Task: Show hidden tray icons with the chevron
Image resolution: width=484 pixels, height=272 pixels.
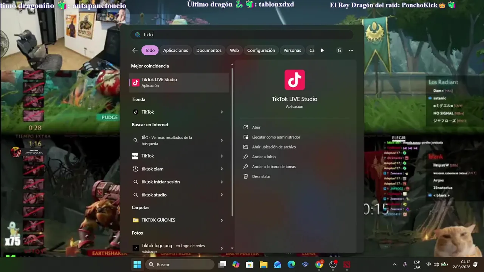Action: (x=395, y=264)
